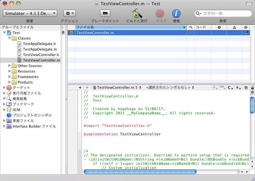Click the horizontal scroll right arrow
Screen dimensions: 255x181
(x=247, y=172)
